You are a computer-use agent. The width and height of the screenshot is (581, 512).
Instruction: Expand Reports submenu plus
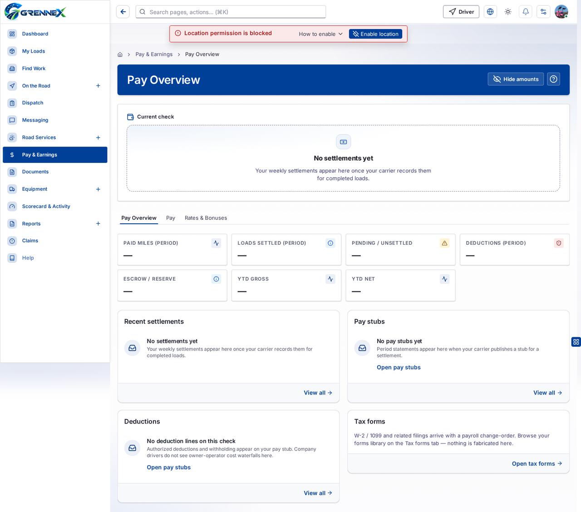98,223
